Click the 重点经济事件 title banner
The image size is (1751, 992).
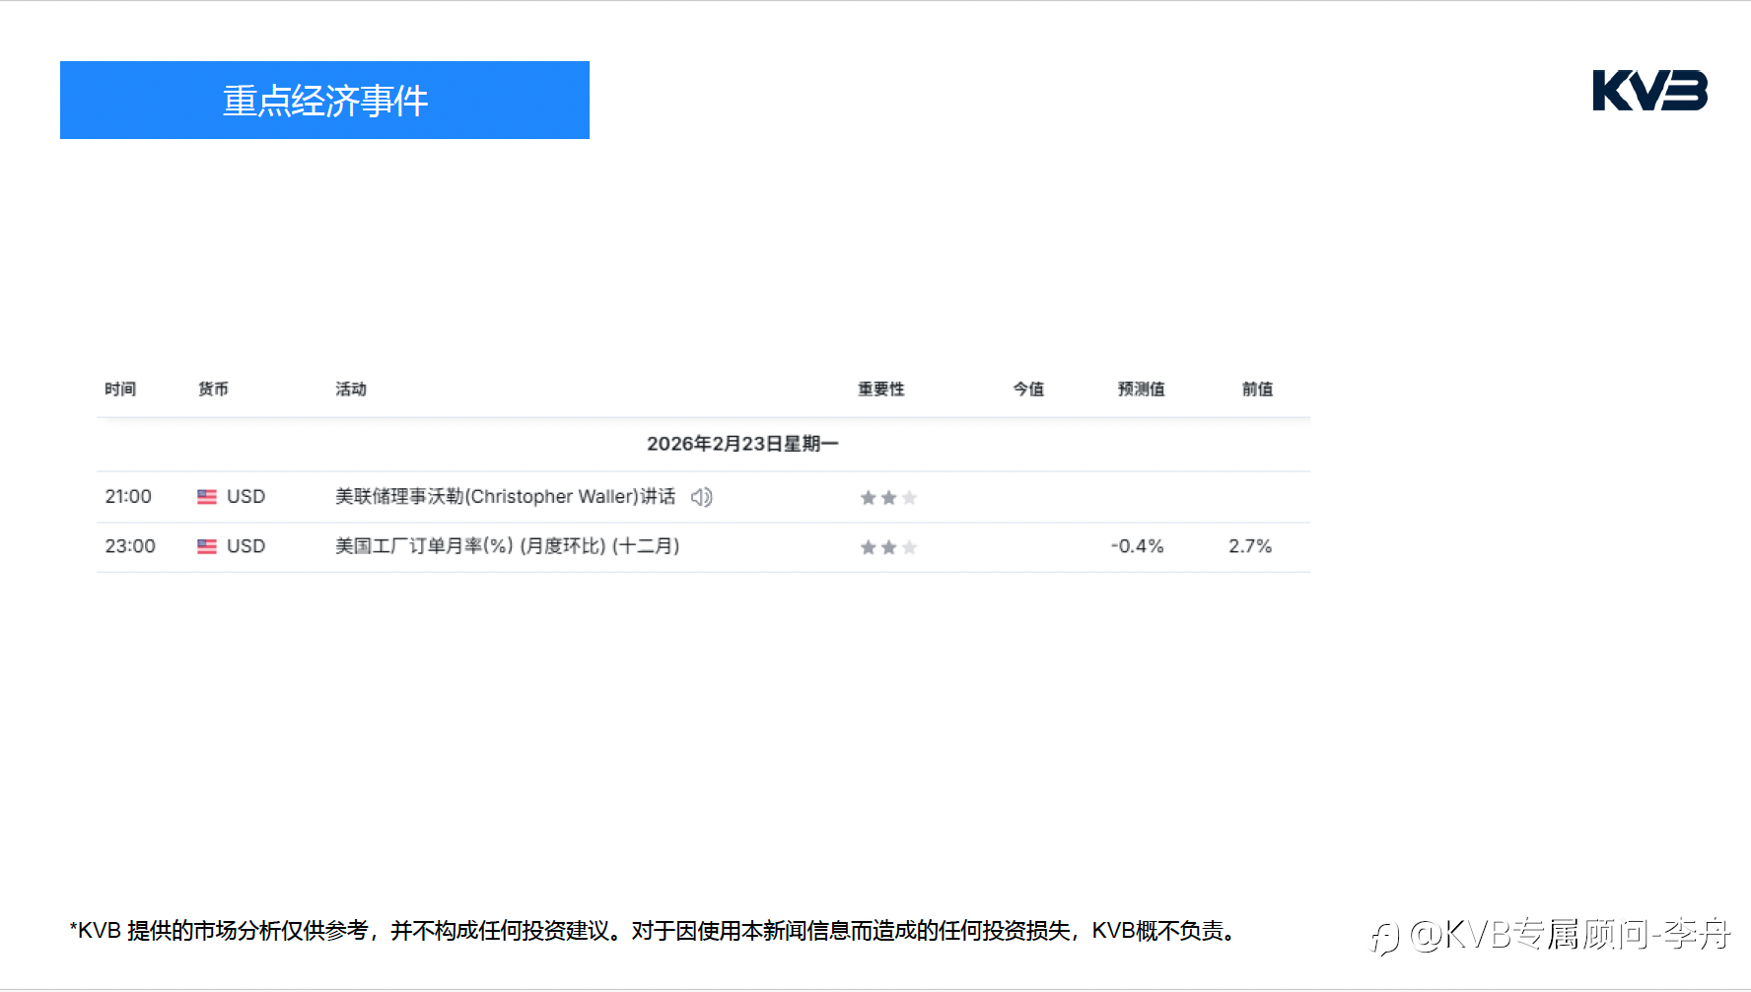point(324,100)
